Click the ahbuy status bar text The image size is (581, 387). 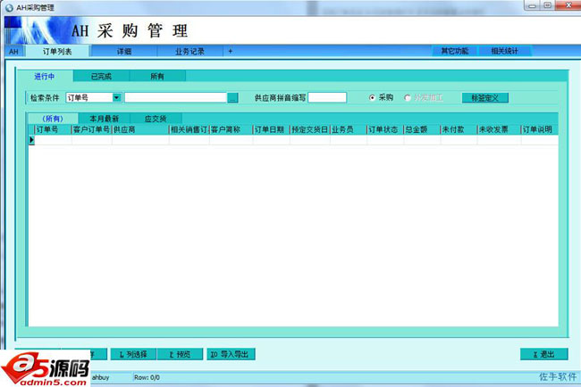coord(100,377)
